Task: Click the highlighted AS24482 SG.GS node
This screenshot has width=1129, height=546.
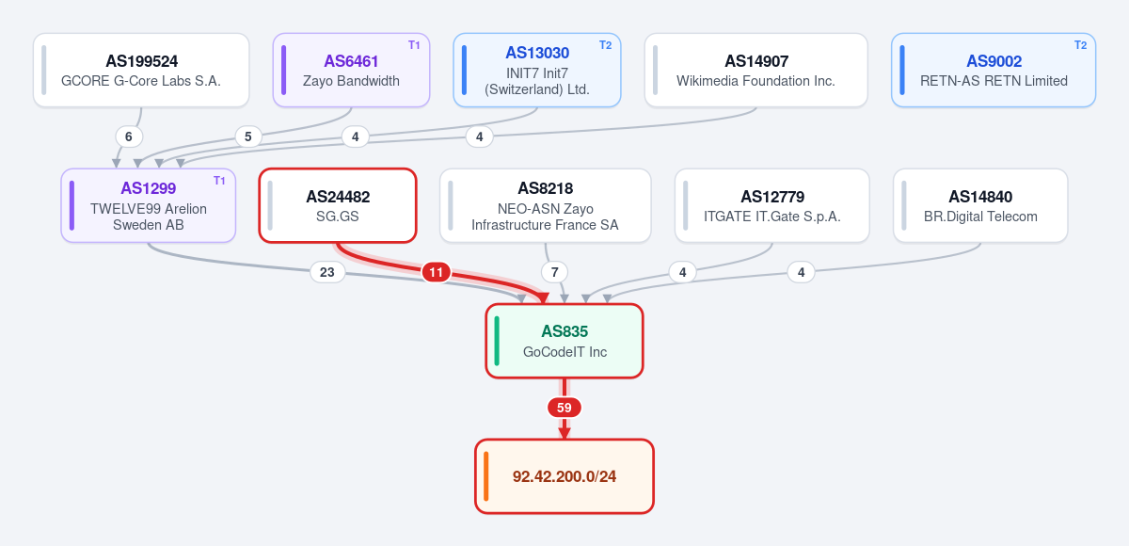Action: click(338, 205)
